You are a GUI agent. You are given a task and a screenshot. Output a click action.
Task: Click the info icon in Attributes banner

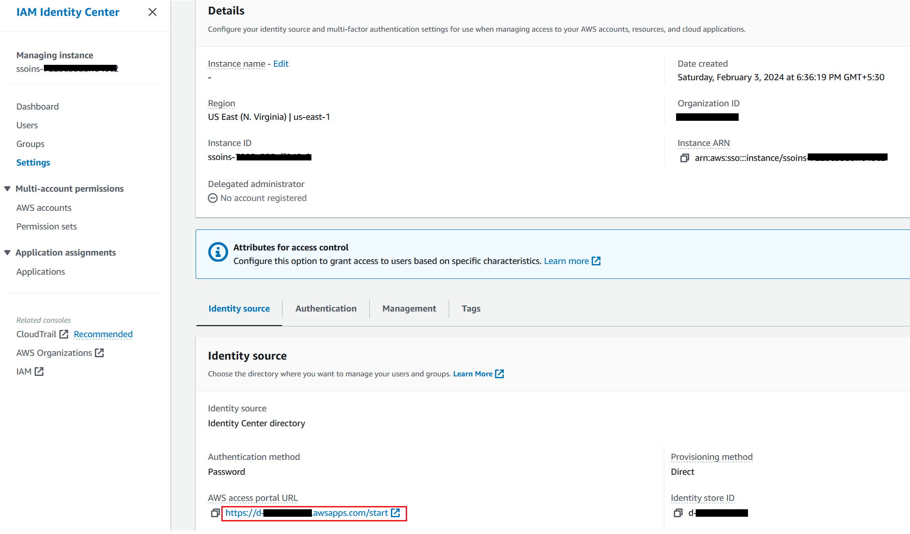218,252
